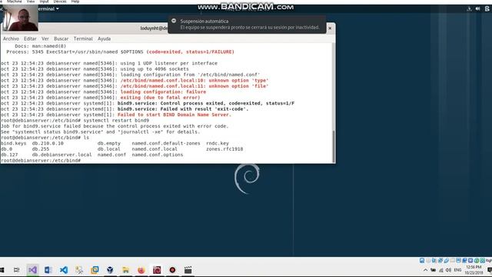This screenshot has height=277, width=492.
Task: Open Firefox from taskbar
Action: coord(141,270)
